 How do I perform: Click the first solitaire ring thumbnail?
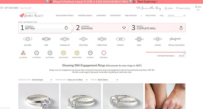pos(39,96)
